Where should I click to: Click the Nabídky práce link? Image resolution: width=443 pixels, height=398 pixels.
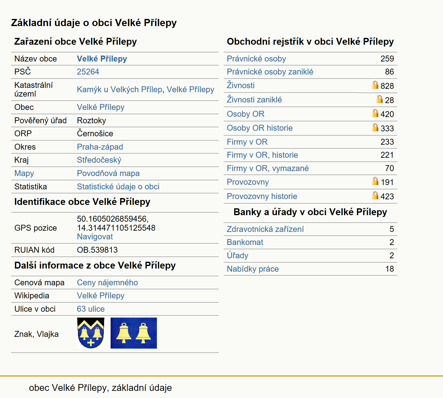[x=253, y=269]
